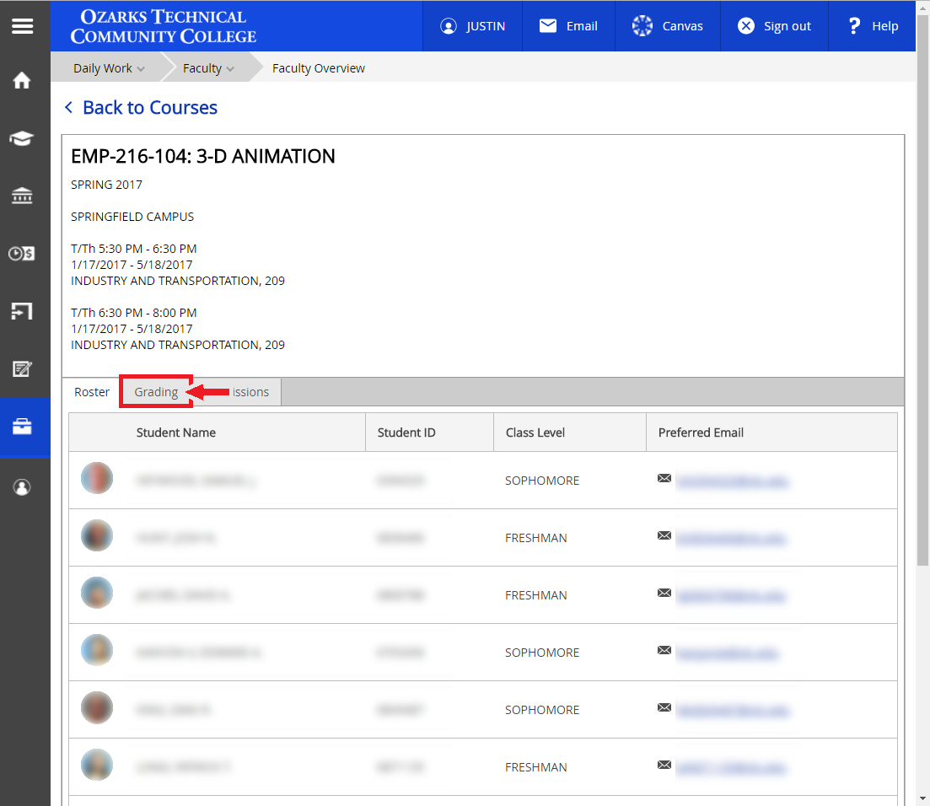930x806 pixels.
Task: Open sixth student's email link
Action: coord(731,768)
